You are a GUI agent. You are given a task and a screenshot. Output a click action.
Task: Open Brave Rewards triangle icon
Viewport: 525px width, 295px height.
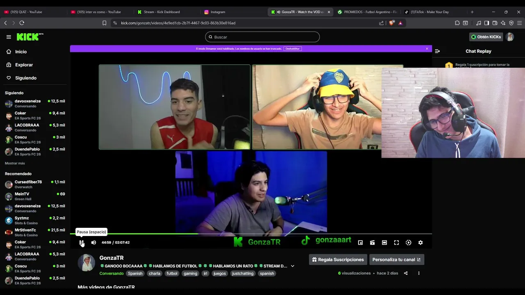[400, 23]
